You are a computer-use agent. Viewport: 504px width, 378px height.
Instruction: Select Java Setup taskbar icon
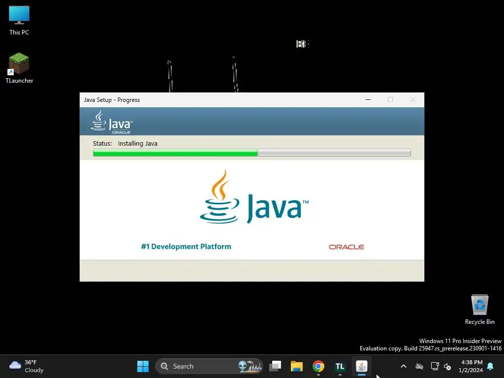click(x=362, y=366)
